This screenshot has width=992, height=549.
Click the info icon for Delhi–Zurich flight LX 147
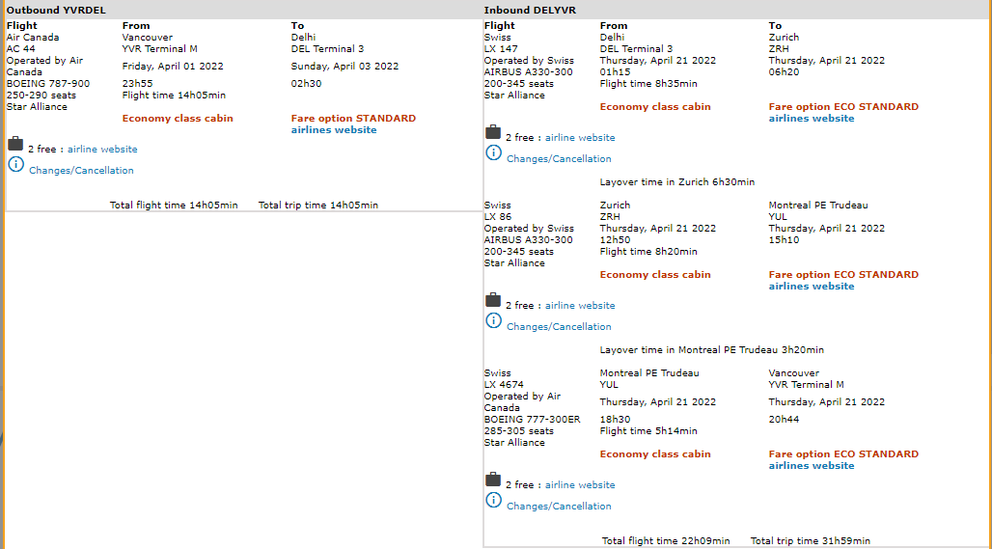click(493, 152)
